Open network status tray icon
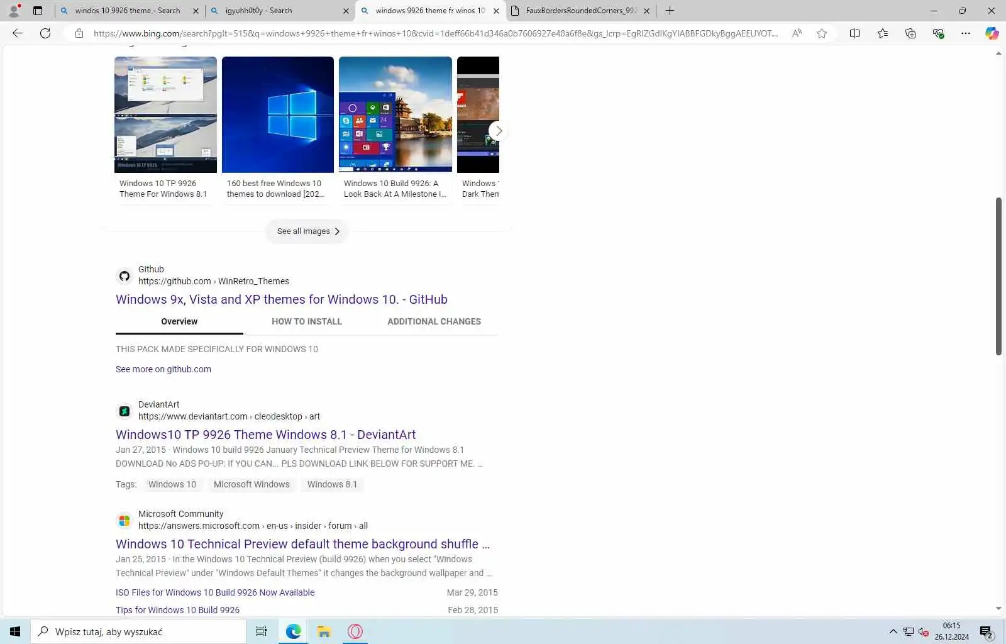1006x644 pixels. tap(909, 631)
